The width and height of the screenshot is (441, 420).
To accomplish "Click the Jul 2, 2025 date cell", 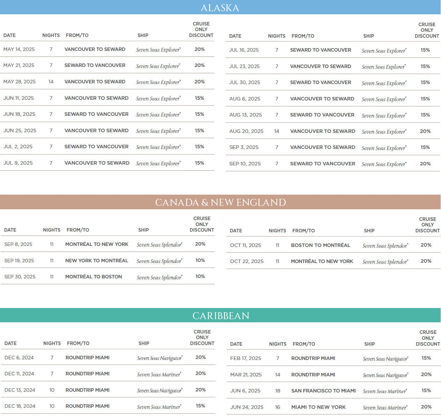I will [18, 147].
